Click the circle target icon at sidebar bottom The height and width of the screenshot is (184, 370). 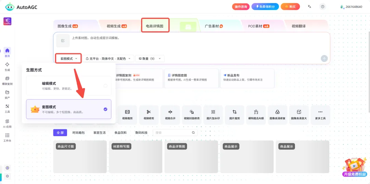coord(7,168)
